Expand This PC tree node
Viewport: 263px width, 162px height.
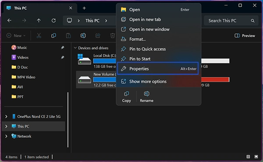[6, 126]
